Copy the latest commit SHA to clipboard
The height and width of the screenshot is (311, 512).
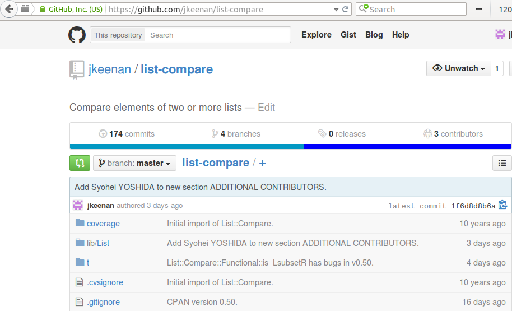point(502,206)
